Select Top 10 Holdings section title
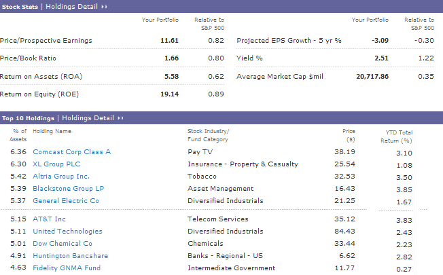The image size is (443, 275). (x=28, y=118)
